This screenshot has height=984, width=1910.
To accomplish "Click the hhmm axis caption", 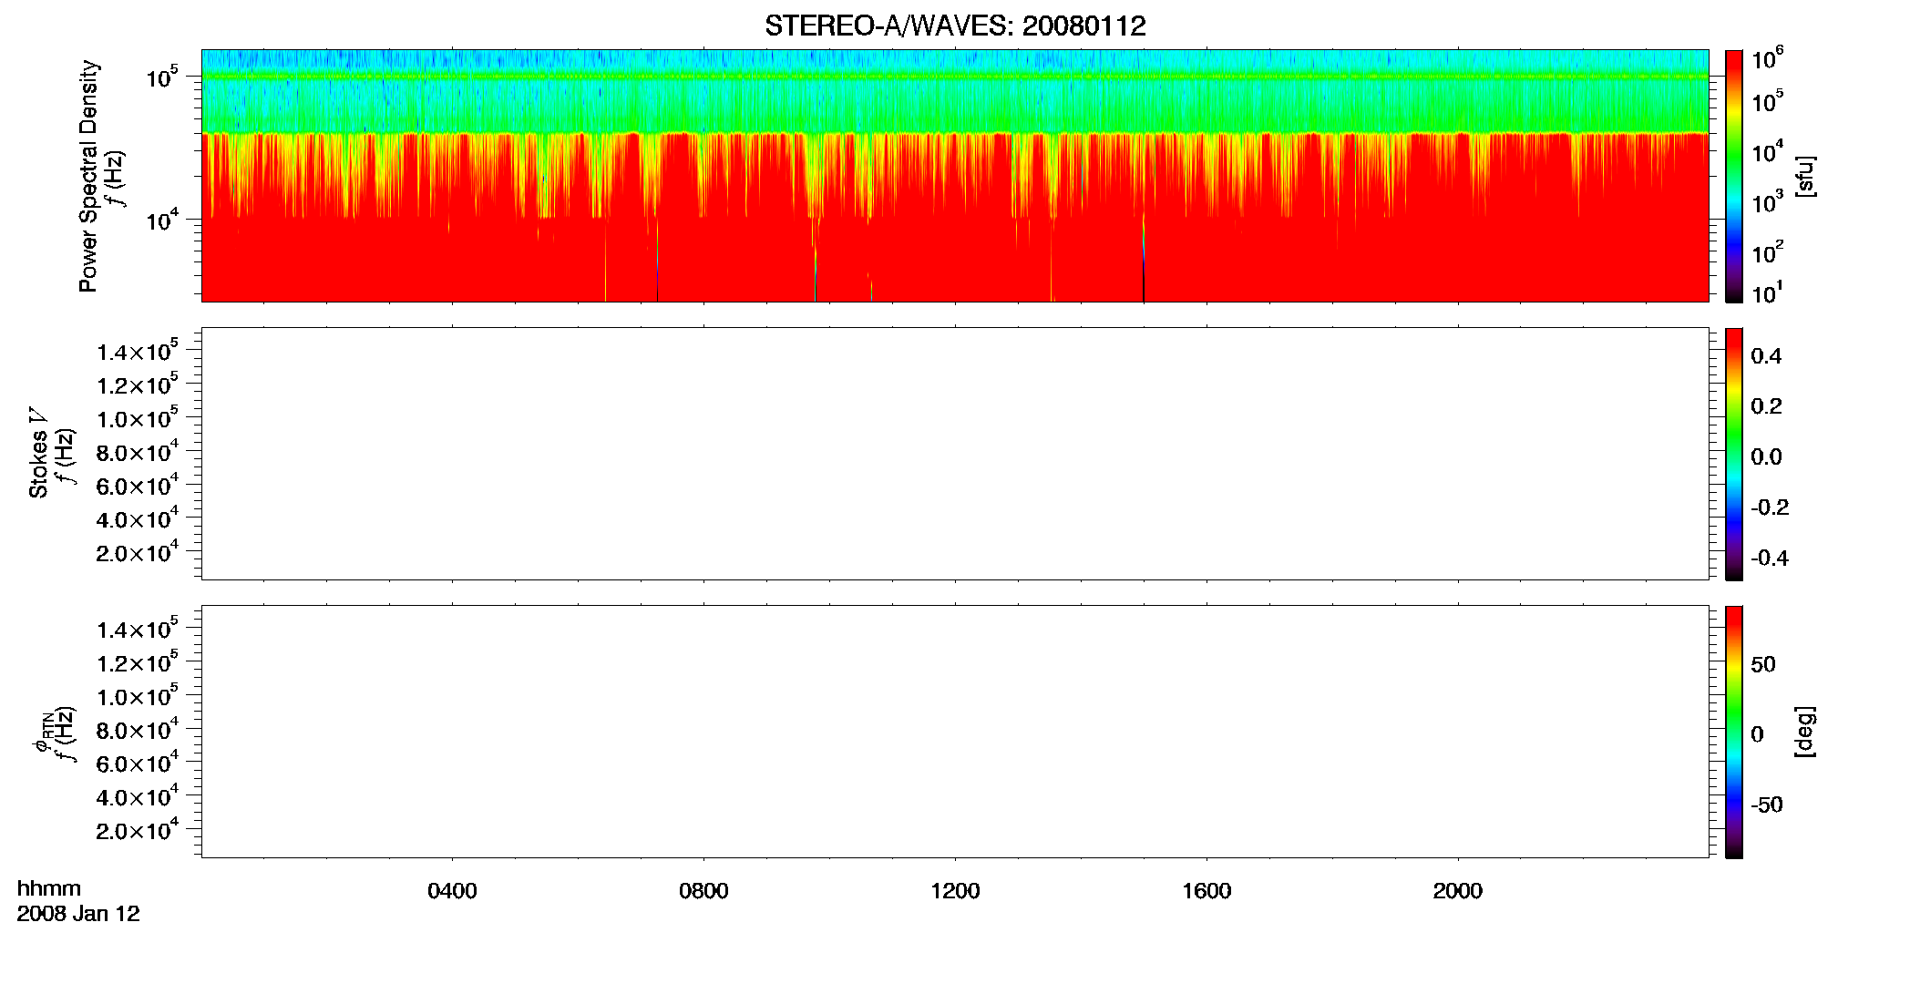I will (x=49, y=888).
